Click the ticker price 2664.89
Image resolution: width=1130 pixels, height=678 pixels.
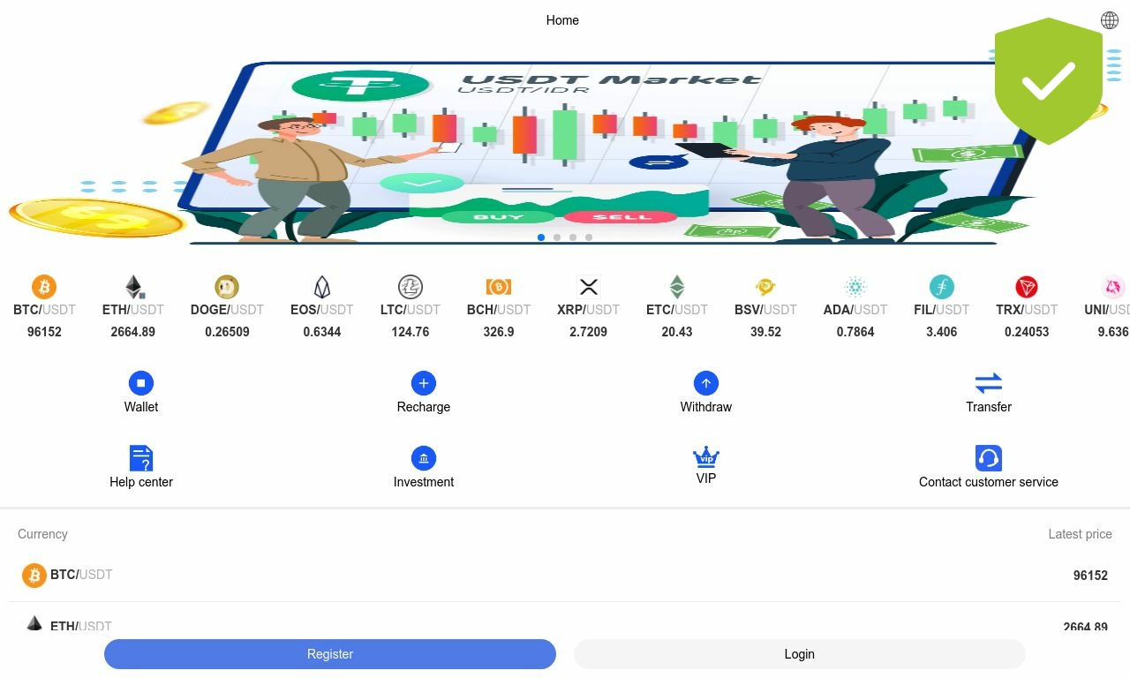pyautogui.click(x=133, y=332)
